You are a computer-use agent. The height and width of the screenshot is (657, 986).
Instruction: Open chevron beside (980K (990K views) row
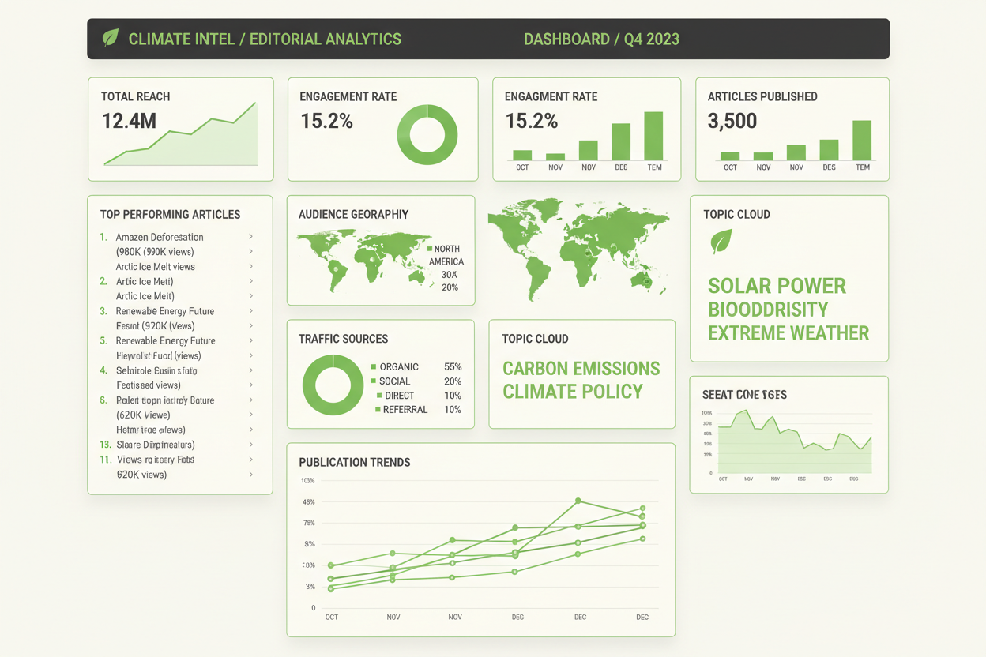point(251,251)
